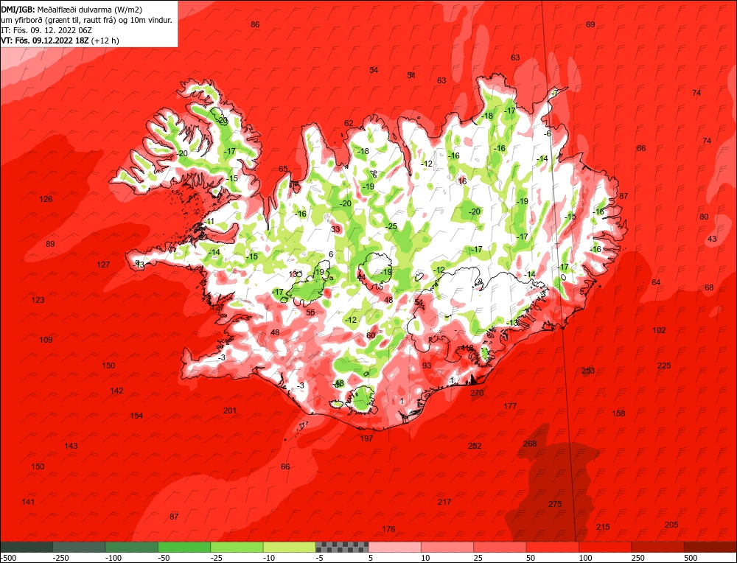Pick the bright red legend swatch between 100 and 250
This screenshot has width=737, height=563.
click(x=605, y=547)
